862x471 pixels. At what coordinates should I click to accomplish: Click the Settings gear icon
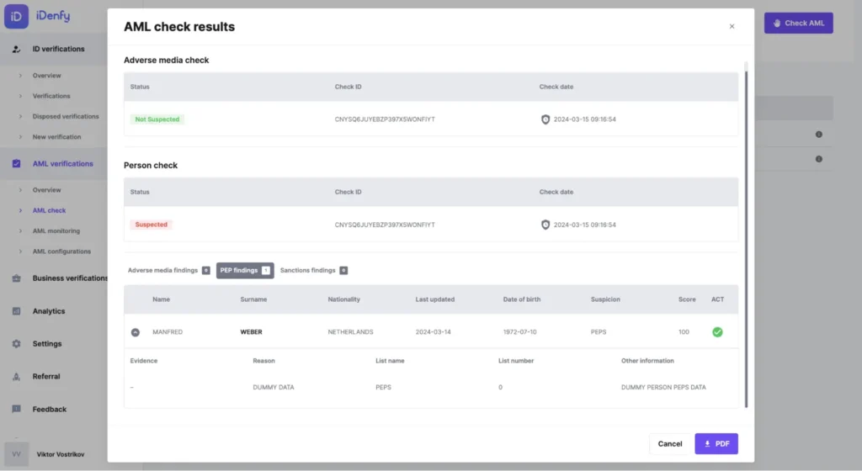click(17, 344)
